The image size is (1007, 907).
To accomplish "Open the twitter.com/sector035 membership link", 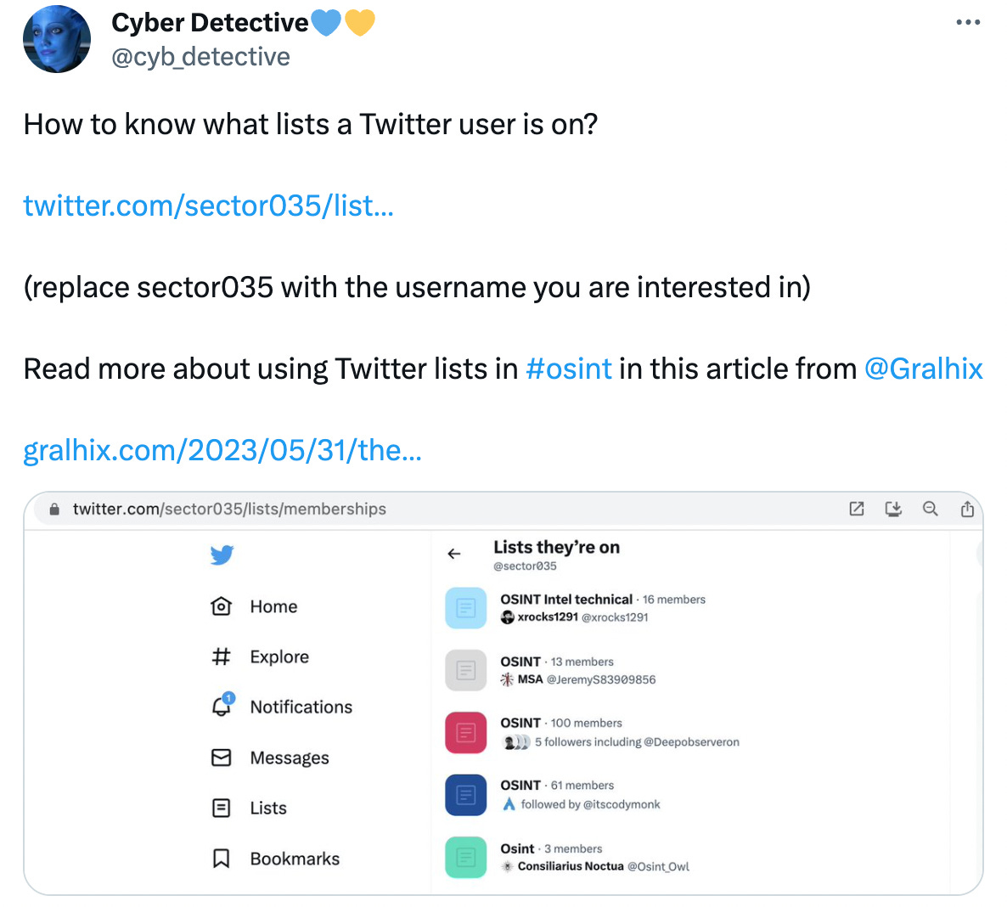I will click(207, 205).
